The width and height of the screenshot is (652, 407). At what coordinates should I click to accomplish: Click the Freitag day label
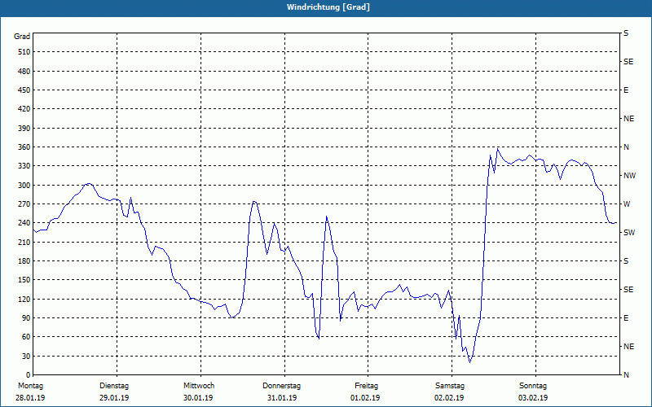click(366, 386)
